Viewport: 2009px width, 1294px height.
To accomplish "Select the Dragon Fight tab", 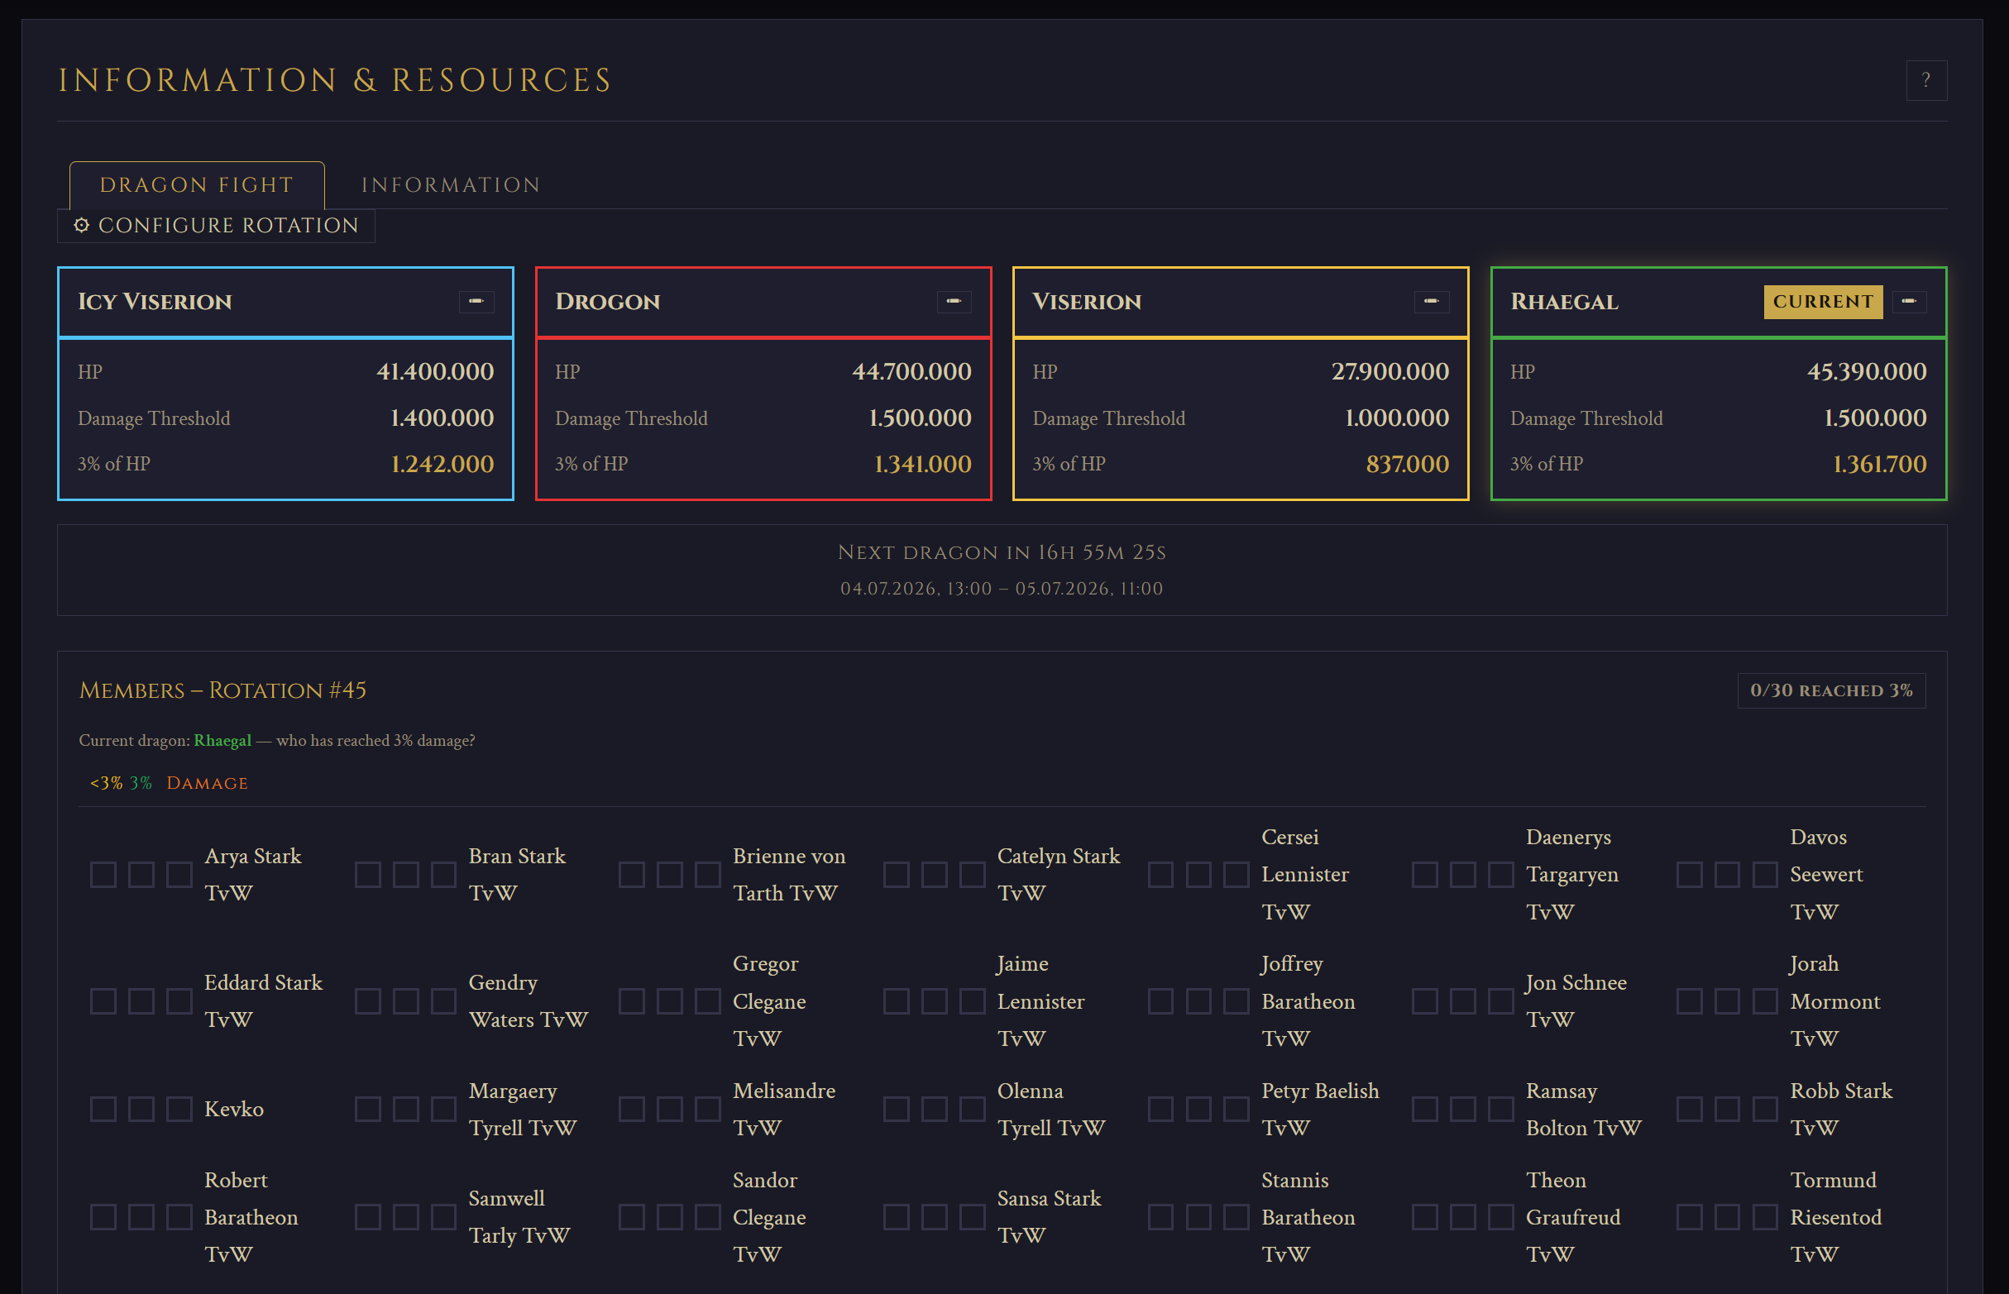I will click(x=197, y=185).
